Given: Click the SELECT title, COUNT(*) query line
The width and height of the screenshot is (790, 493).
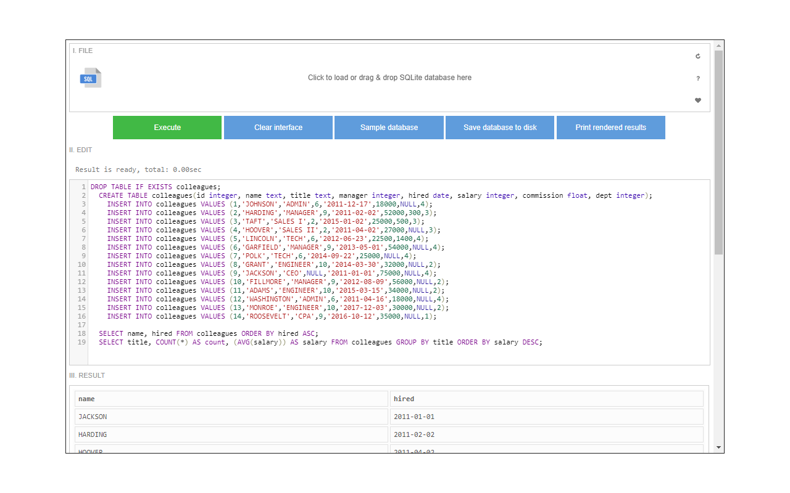Looking at the screenshot, I should [321, 342].
